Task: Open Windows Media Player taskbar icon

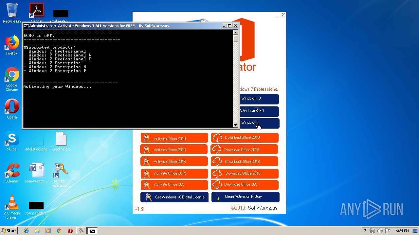Action: [48, 231]
